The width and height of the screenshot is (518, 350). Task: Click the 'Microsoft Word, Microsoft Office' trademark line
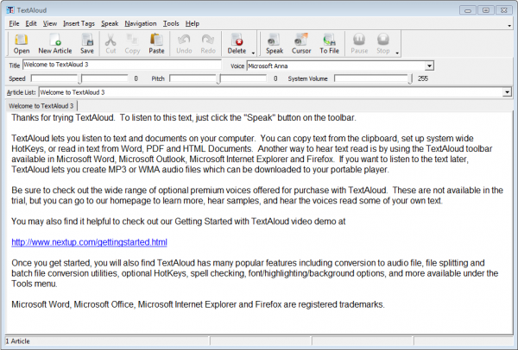coord(198,304)
